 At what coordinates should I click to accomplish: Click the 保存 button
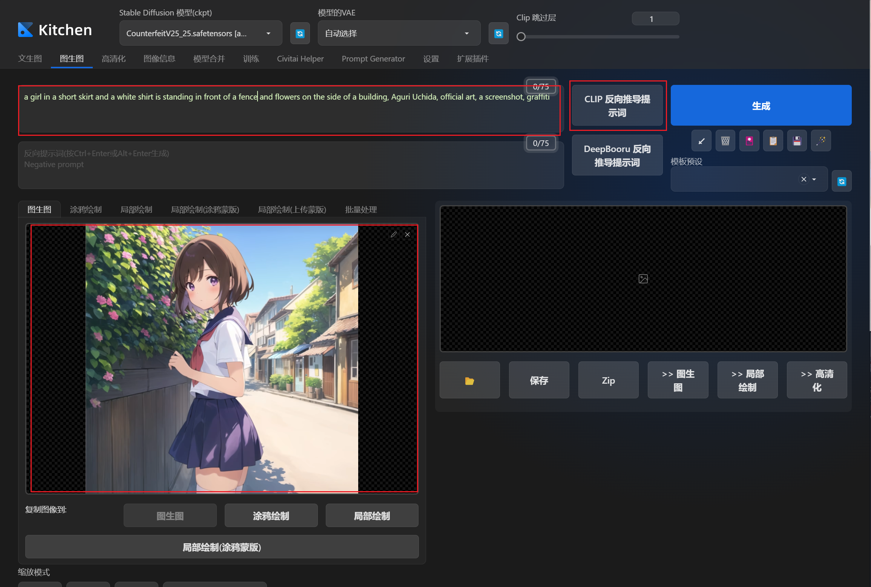(x=539, y=380)
